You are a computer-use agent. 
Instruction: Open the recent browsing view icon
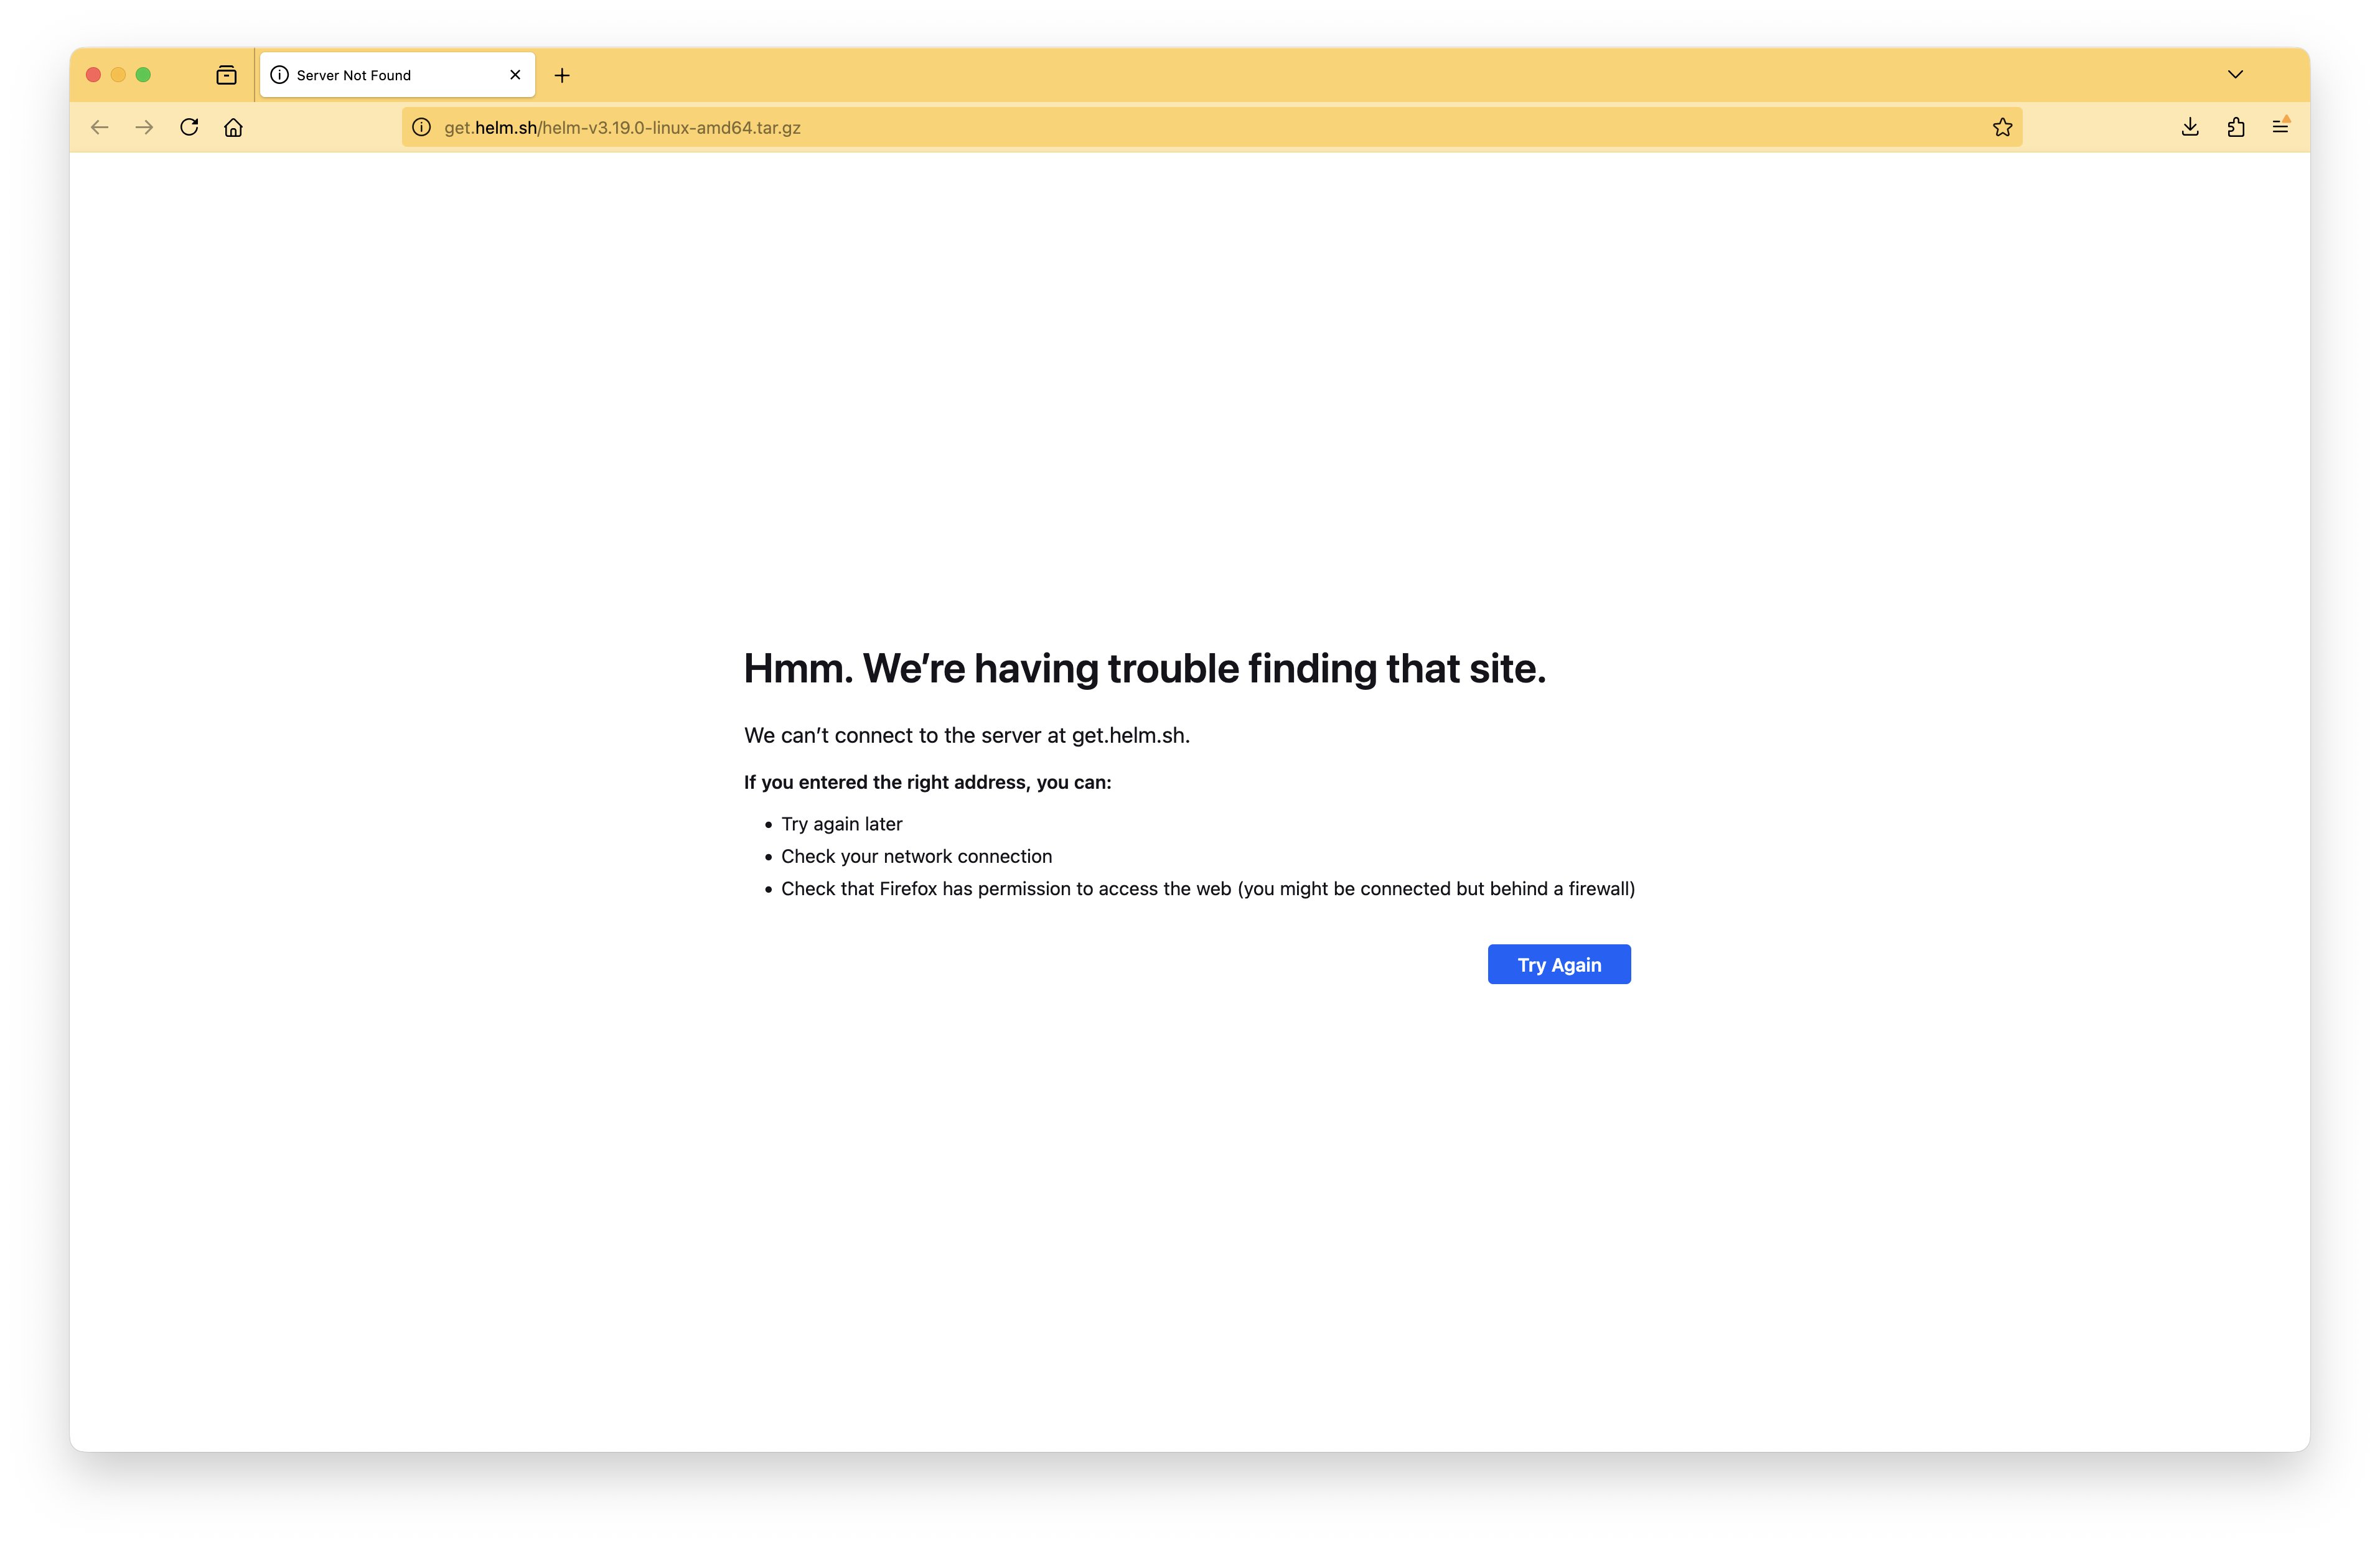[226, 75]
